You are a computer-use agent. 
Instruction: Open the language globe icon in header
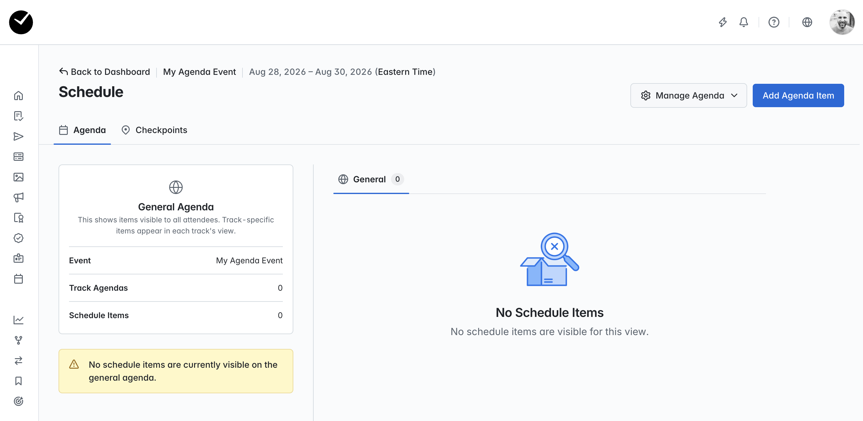[807, 22]
